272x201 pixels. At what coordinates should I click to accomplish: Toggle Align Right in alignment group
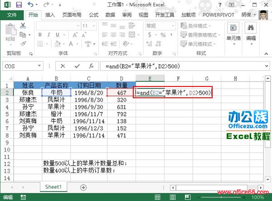[122, 35]
